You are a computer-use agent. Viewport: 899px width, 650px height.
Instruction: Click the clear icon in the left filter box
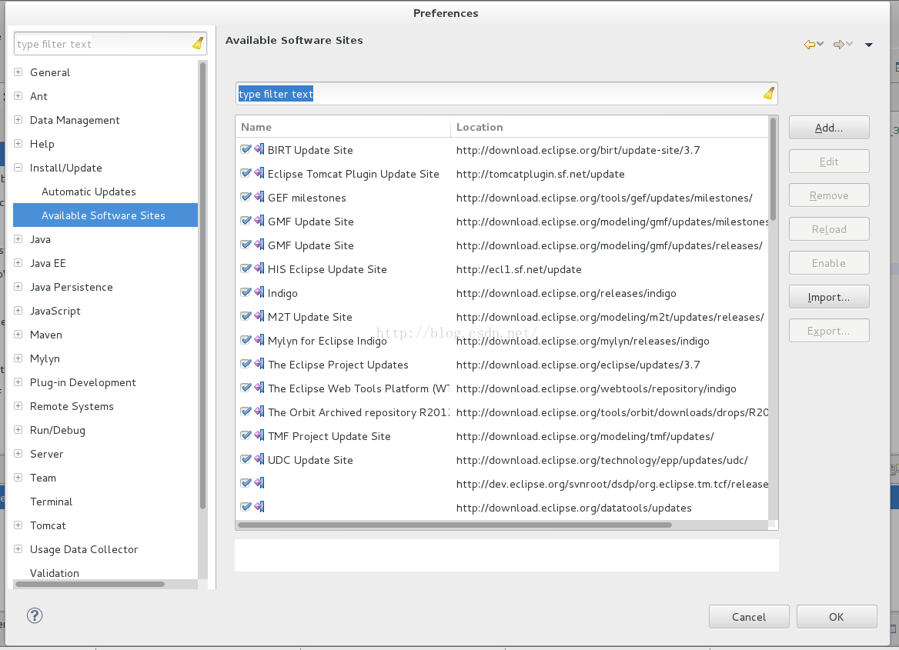click(198, 44)
